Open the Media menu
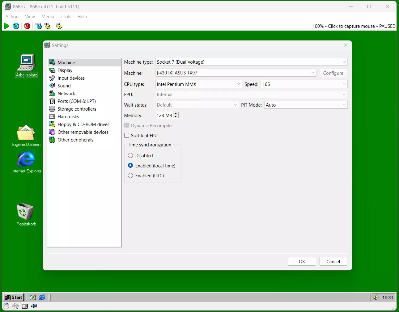Viewport: 399px width, 312px height. pos(48,17)
